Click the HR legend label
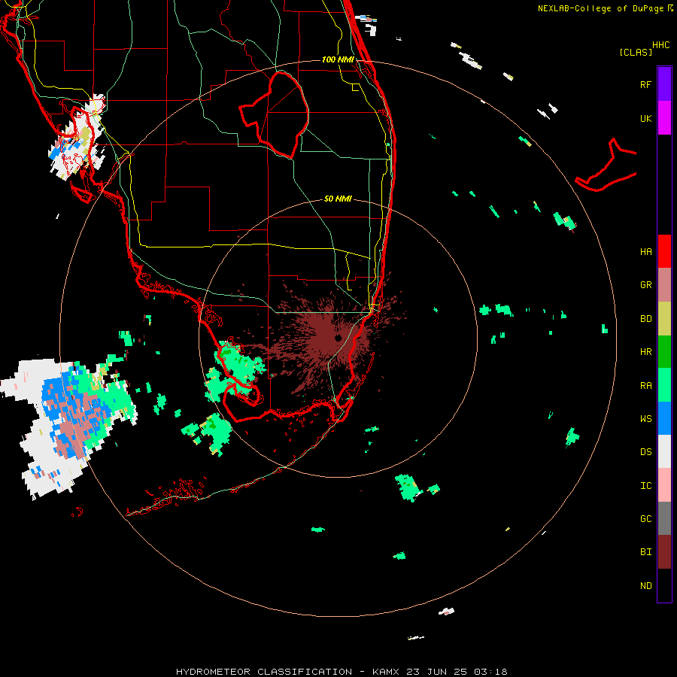 coord(645,352)
